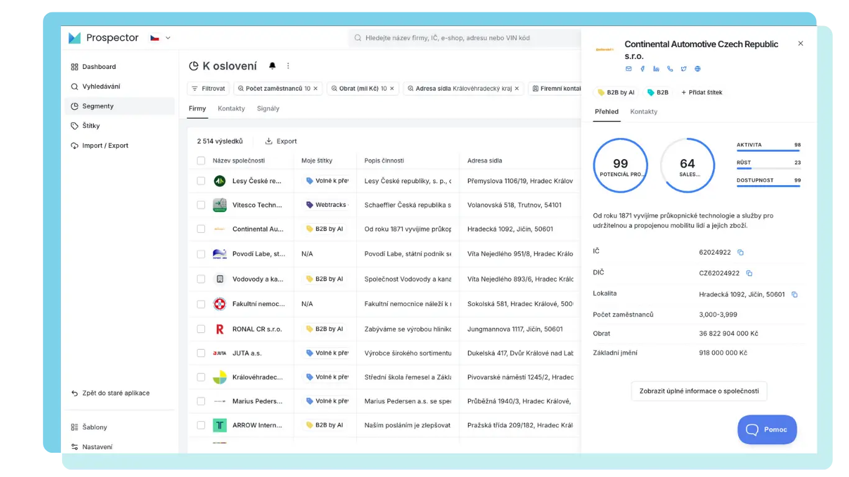Viewport: 849px width, 477px height.
Task: Select the Přehled tab in detail panel
Action: [607, 112]
